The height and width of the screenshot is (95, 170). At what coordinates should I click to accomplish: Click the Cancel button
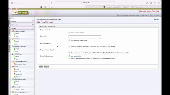click(46, 66)
